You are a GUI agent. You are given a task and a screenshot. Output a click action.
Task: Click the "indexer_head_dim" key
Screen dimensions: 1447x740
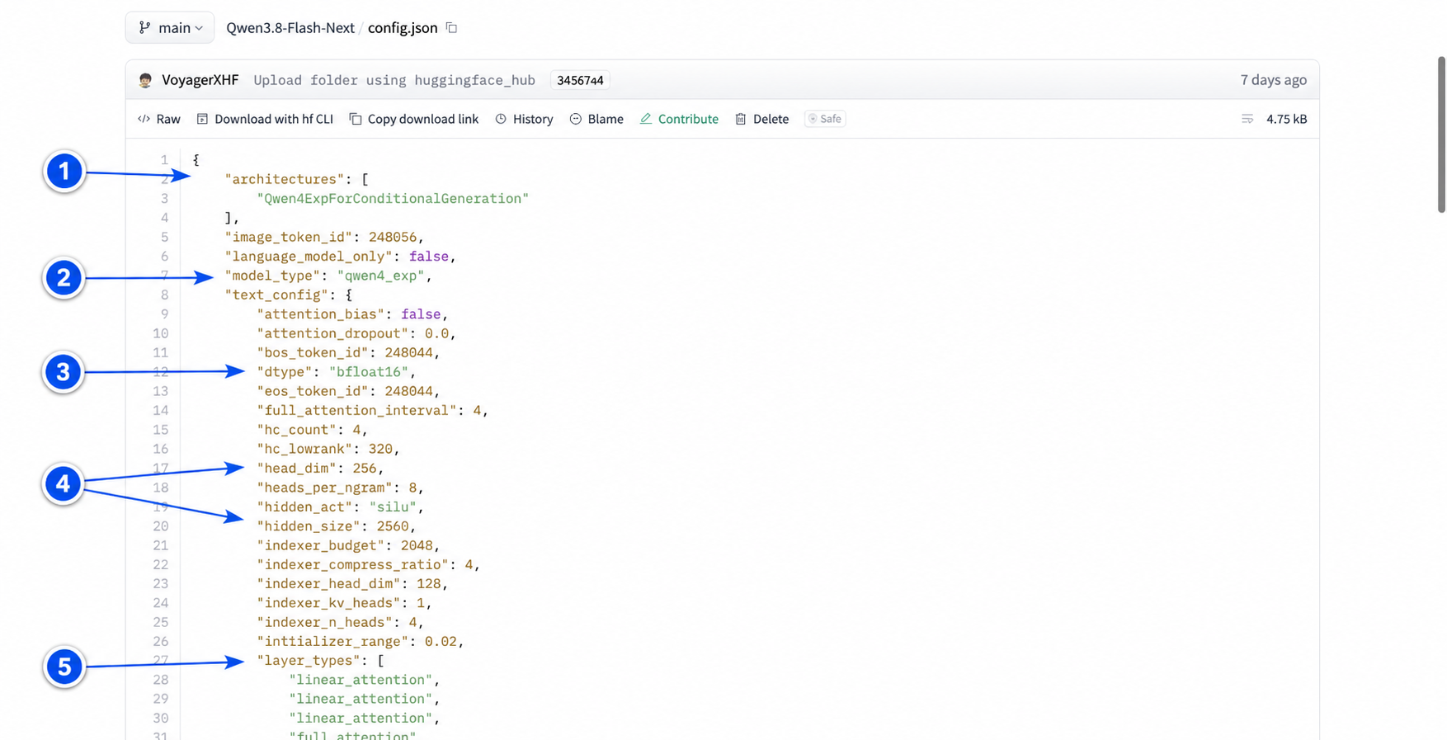coord(329,584)
